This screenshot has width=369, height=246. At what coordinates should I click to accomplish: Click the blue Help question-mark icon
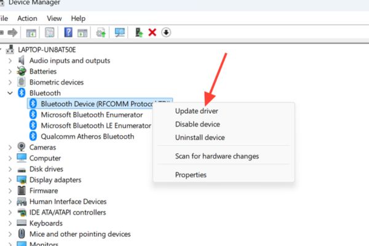pyautogui.click(x=68, y=32)
